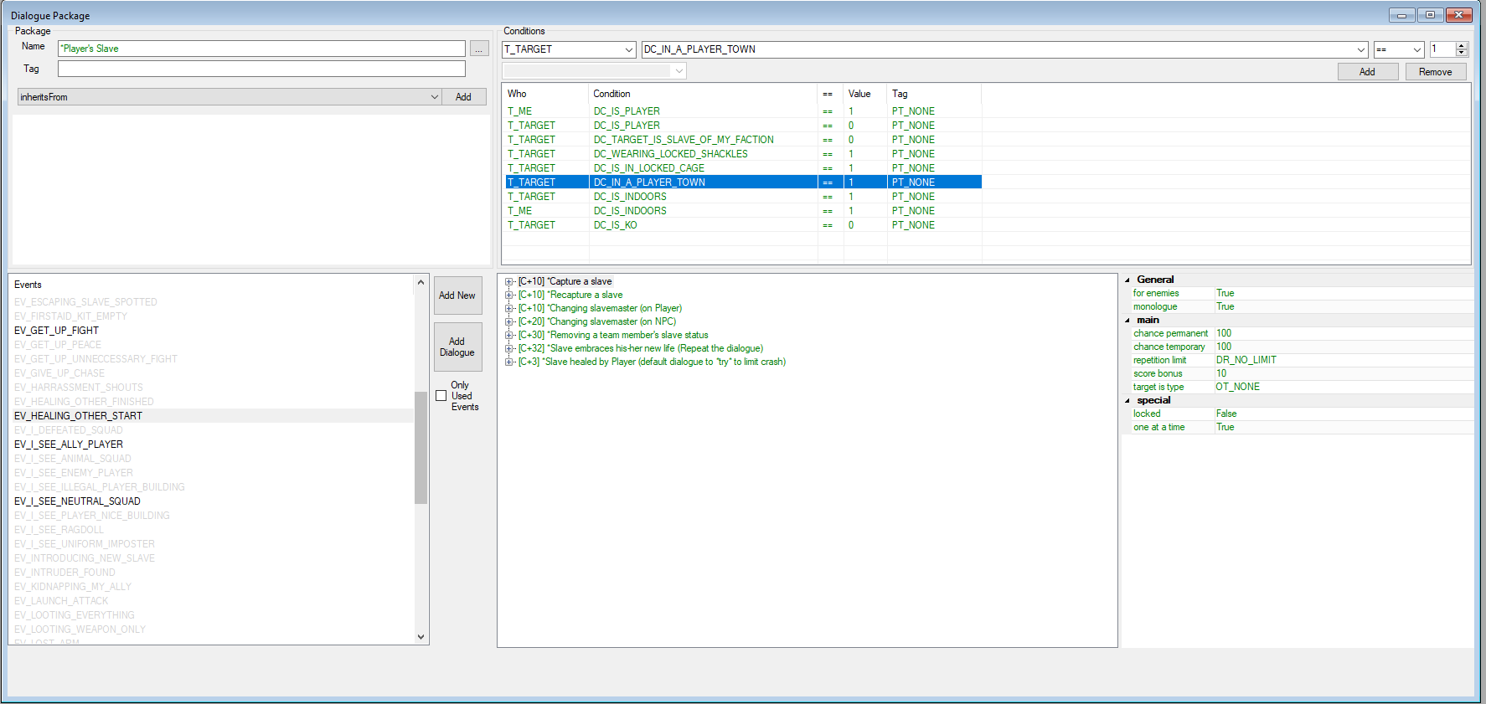The image size is (1486, 704).
Task: Select the T_ME DC_IS_PLAYER condition row
Action: click(x=743, y=111)
